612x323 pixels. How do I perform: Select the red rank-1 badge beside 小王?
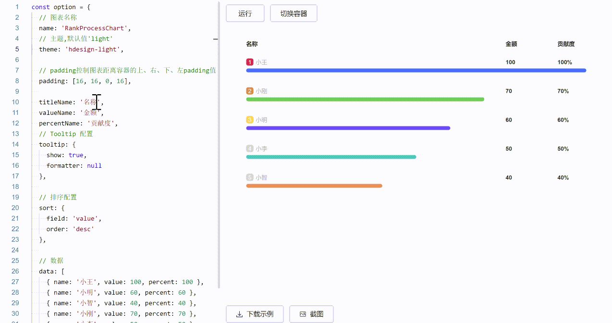click(249, 62)
